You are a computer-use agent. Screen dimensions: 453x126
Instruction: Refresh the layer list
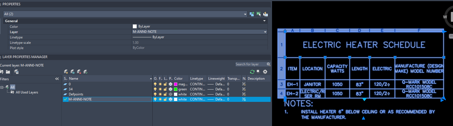[x=252, y=72]
